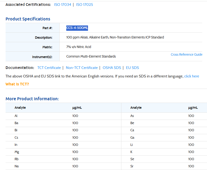This screenshot has width=207, height=170.
Task: View the OSHA SDS document
Action: point(112,68)
